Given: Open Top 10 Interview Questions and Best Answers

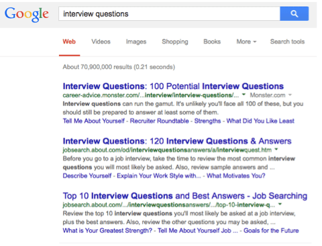Looking at the screenshot, I should coord(185,196).
